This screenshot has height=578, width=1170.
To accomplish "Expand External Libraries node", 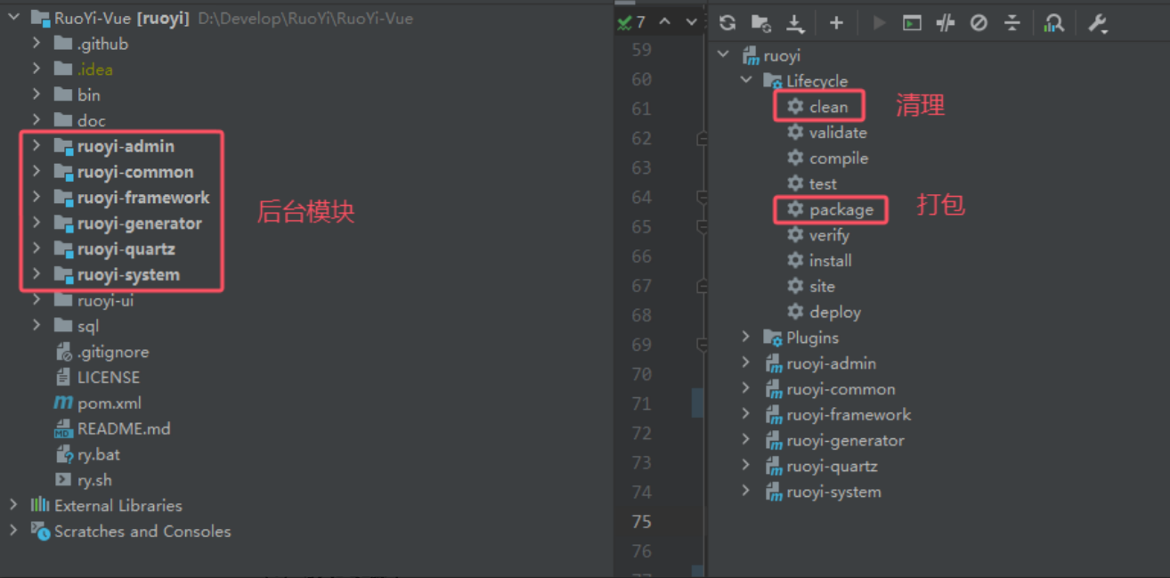I will (13, 505).
